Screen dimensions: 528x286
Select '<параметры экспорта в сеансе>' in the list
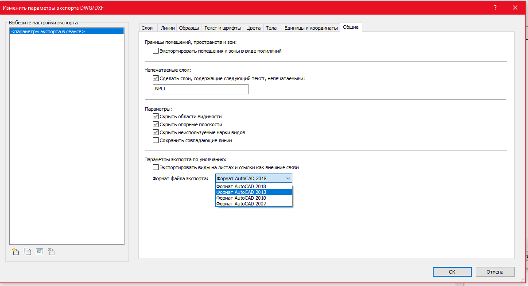pyautogui.click(x=67, y=31)
